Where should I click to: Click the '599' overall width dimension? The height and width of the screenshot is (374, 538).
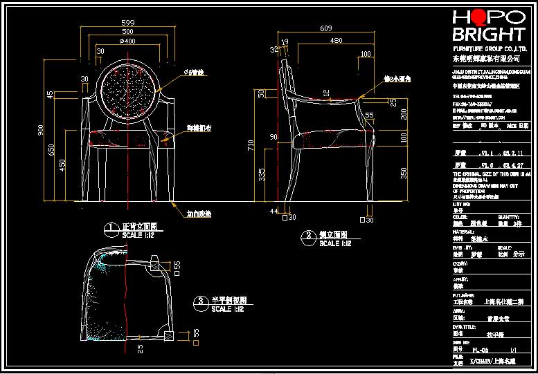pyautogui.click(x=127, y=23)
